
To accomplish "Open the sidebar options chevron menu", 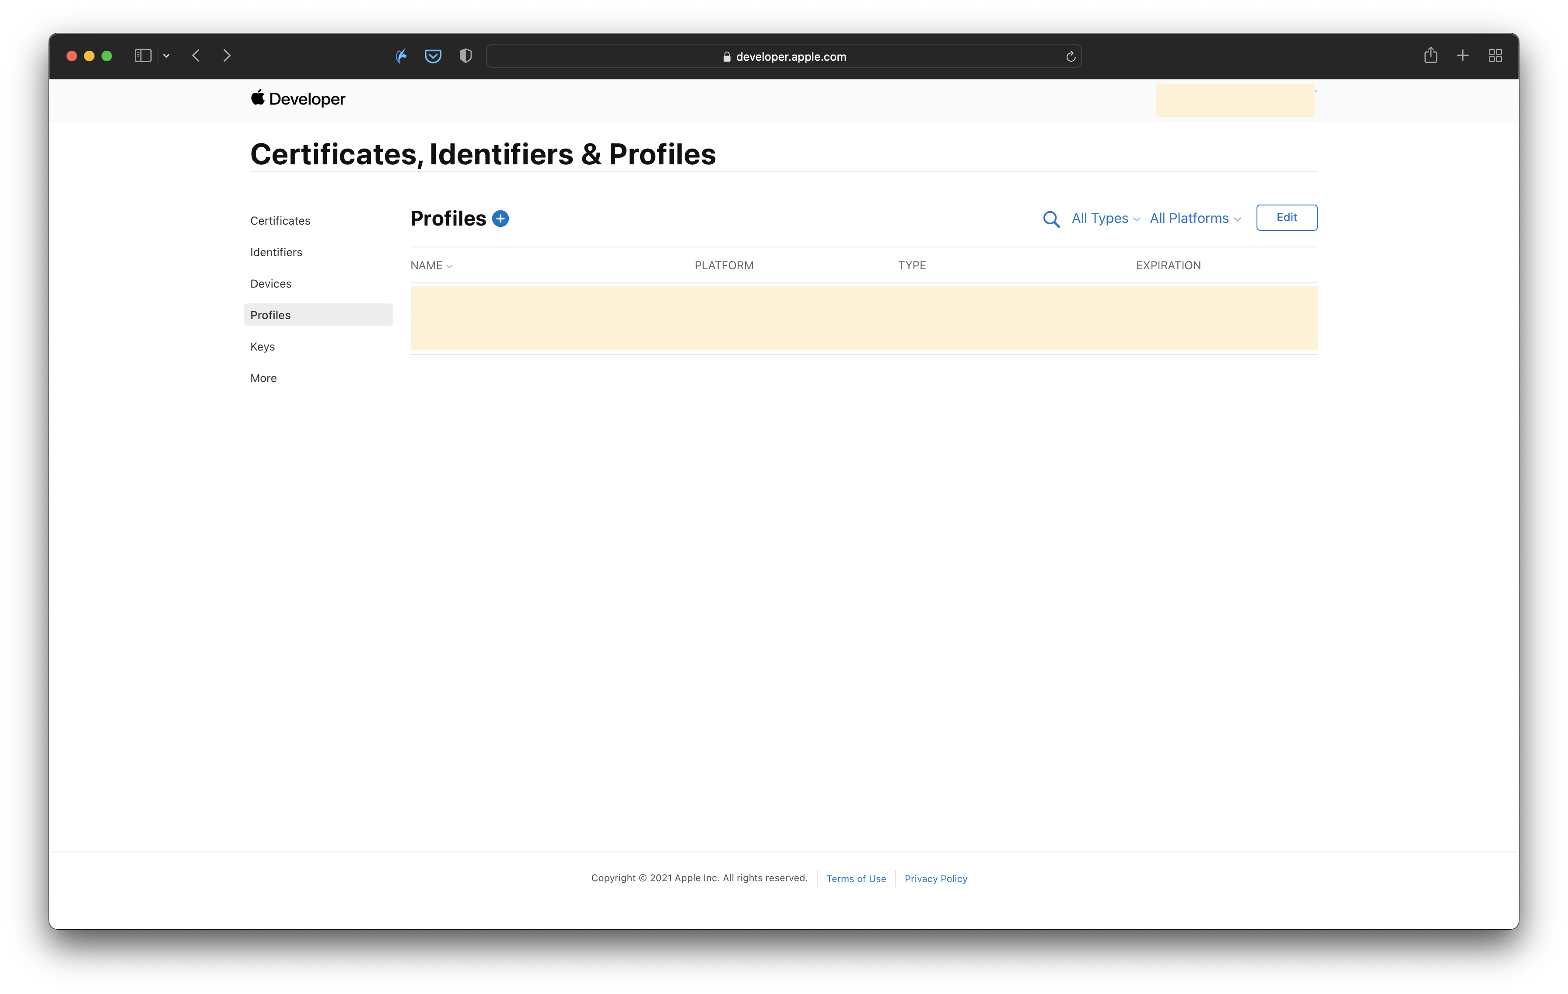I will click(x=167, y=56).
